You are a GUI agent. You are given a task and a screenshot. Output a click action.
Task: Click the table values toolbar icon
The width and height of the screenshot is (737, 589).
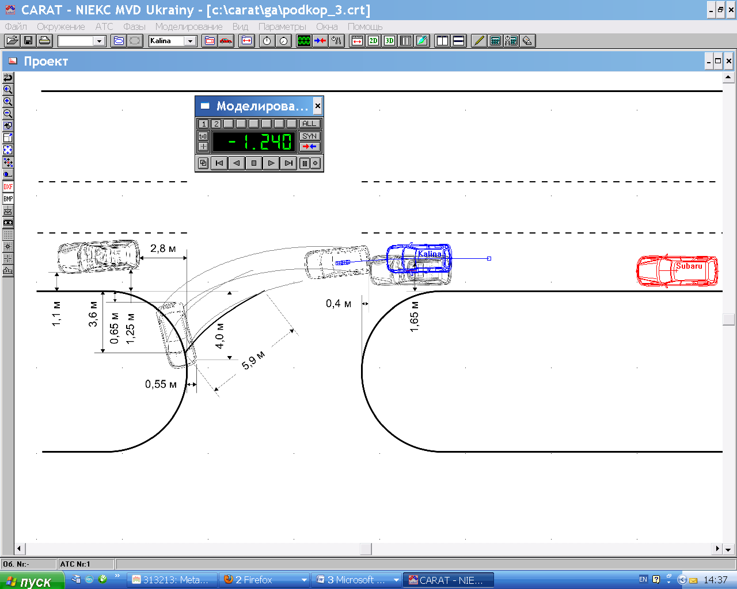(x=406, y=41)
